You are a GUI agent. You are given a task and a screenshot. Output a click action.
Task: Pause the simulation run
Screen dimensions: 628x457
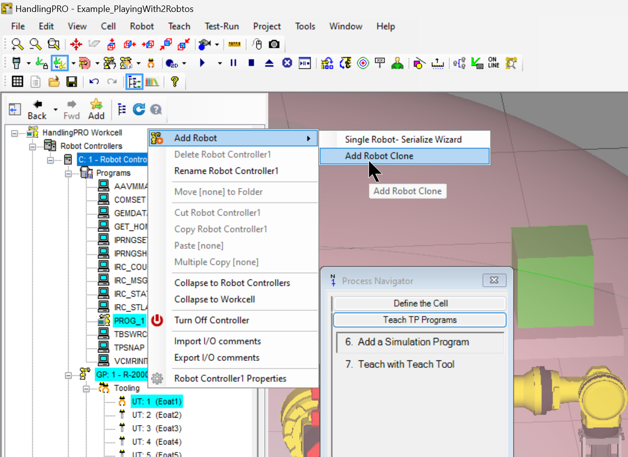point(233,63)
